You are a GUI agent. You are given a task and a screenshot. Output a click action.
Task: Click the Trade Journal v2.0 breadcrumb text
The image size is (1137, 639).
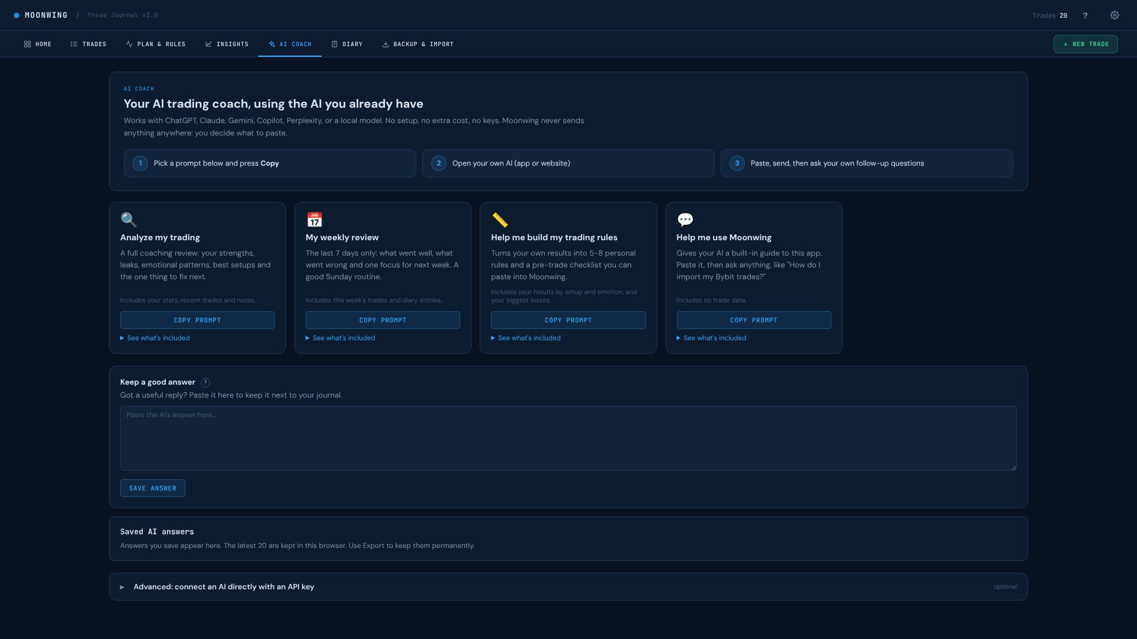pyautogui.click(x=123, y=15)
